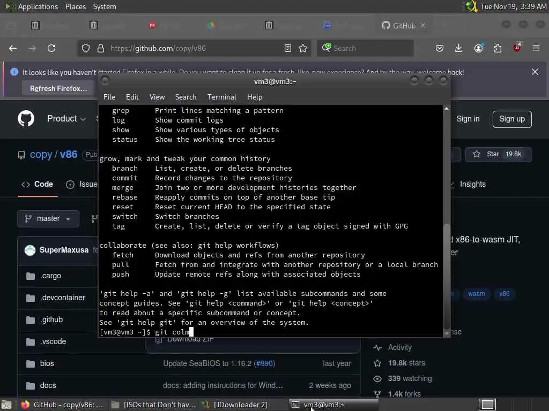Open the System menu in top panel
The image size is (549, 411).
(105, 6)
